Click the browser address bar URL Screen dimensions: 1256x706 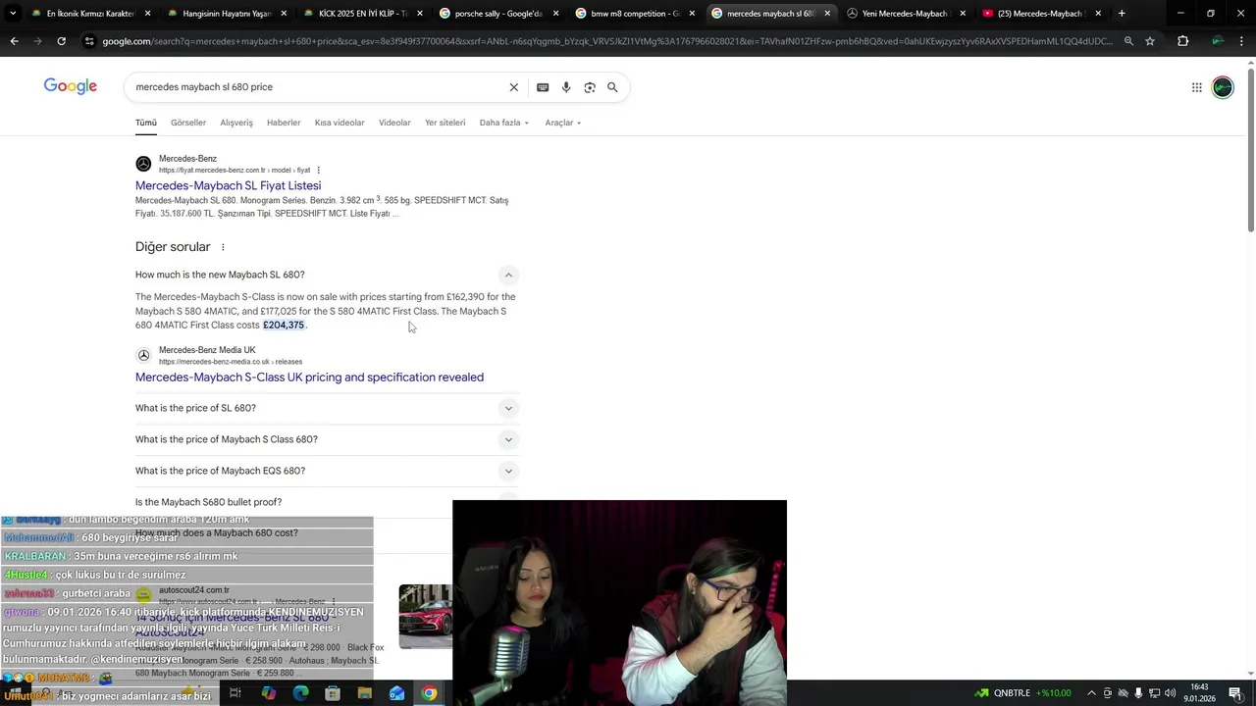[x=607, y=41]
